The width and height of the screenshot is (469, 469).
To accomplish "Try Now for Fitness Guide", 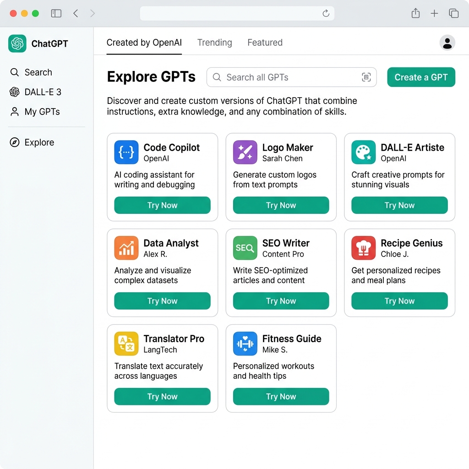I will (281, 397).
